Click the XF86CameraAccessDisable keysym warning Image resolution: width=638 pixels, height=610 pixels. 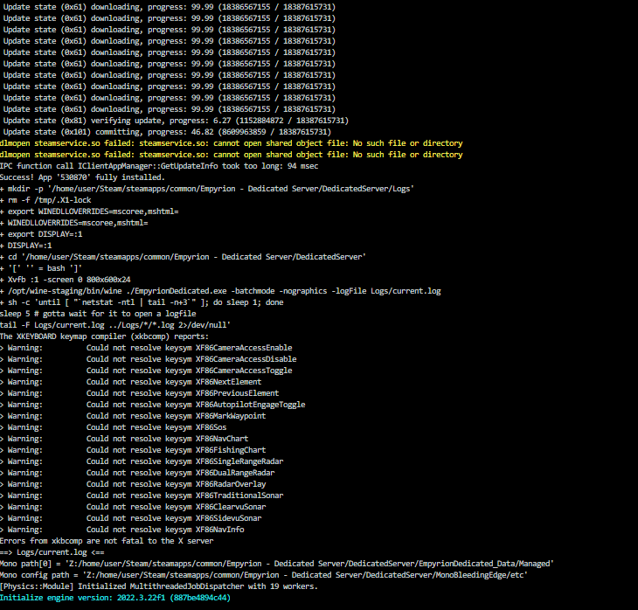(x=149, y=360)
